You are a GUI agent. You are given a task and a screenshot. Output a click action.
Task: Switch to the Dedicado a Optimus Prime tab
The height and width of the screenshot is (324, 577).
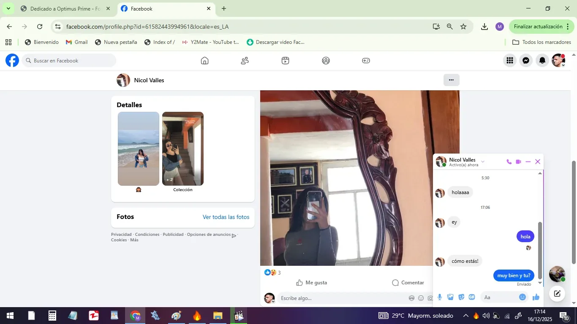[65, 8]
